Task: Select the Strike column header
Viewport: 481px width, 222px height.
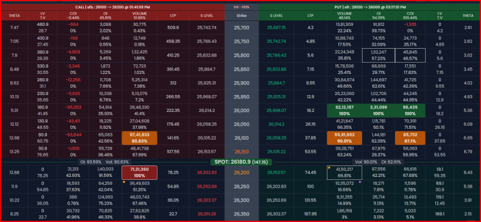Action: click(242, 16)
